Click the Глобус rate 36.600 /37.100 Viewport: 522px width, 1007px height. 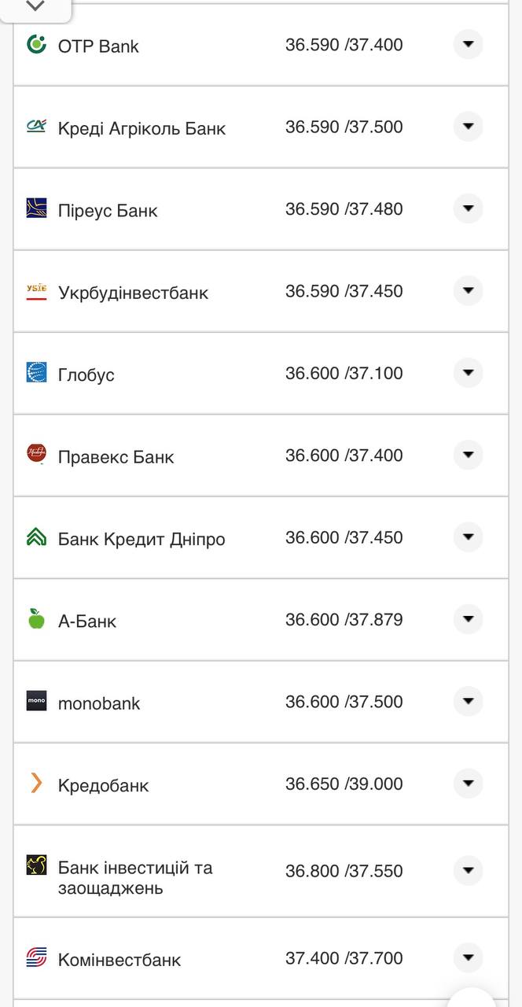[x=344, y=374]
